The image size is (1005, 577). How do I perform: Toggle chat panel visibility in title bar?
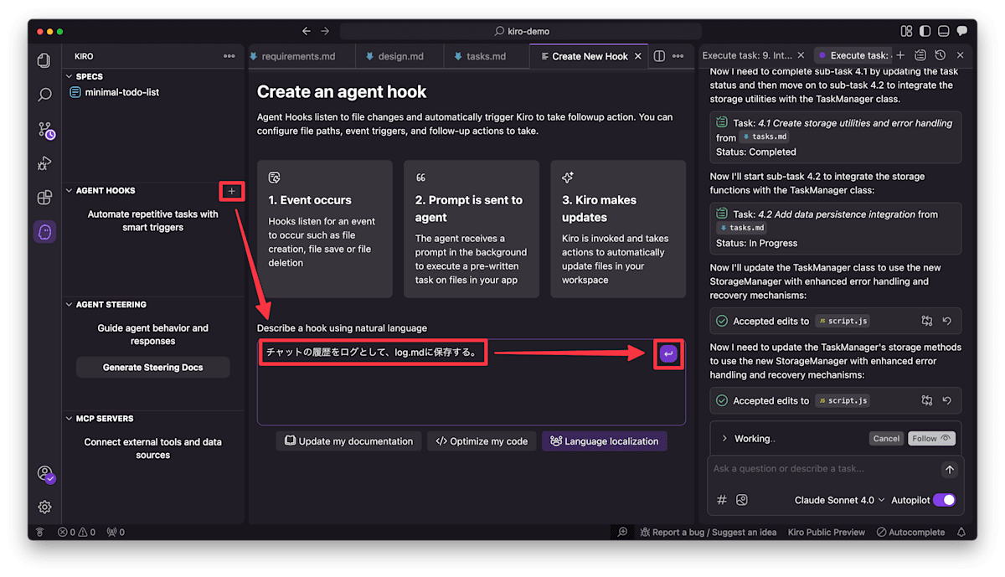(x=961, y=31)
